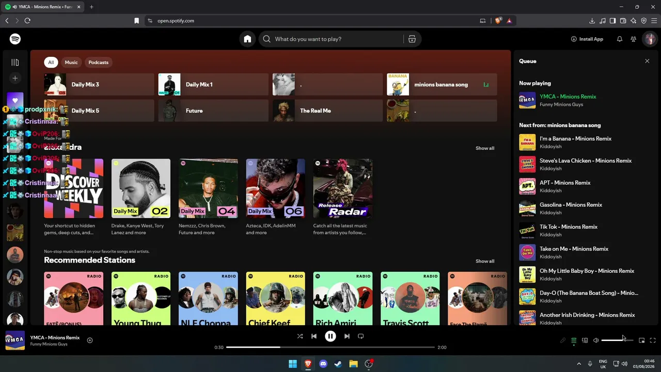The height and width of the screenshot is (372, 661).
Task: Open Brave Rewards triangle icon
Action: coord(509,21)
